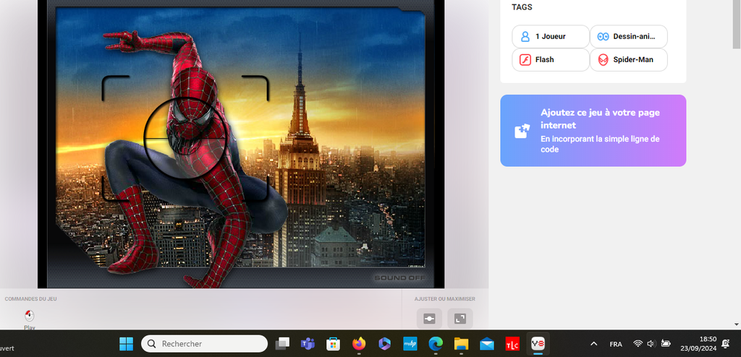
Task: Click the mouse Play control icon
Action: [x=29, y=316]
